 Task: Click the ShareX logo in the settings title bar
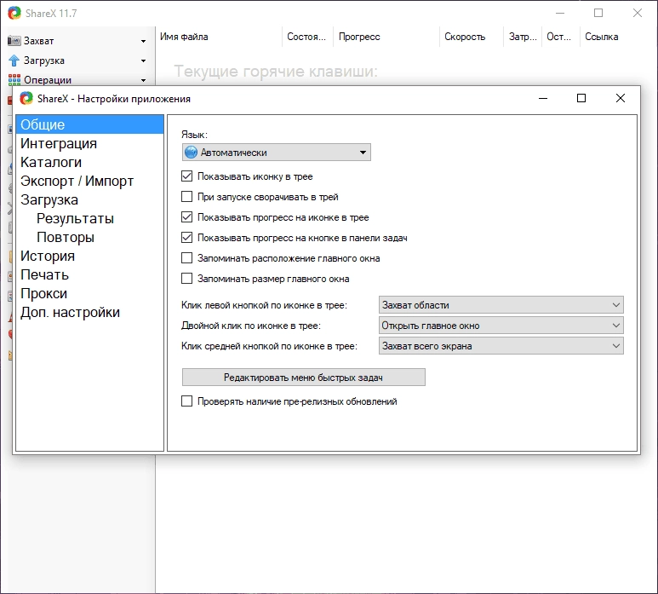(26, 98)
